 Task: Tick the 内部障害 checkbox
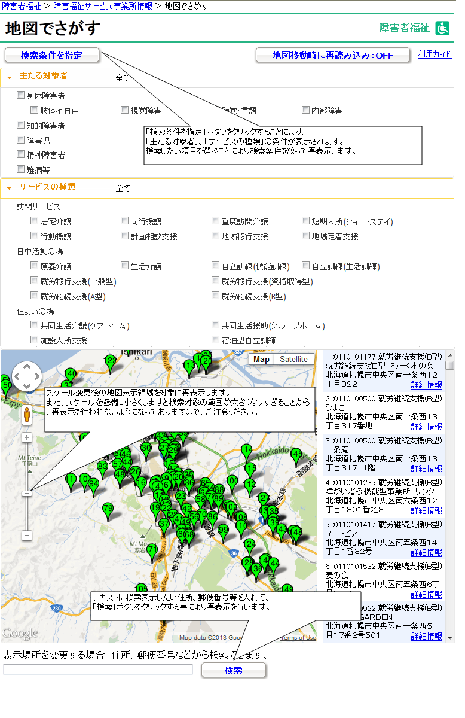[306, 110]
